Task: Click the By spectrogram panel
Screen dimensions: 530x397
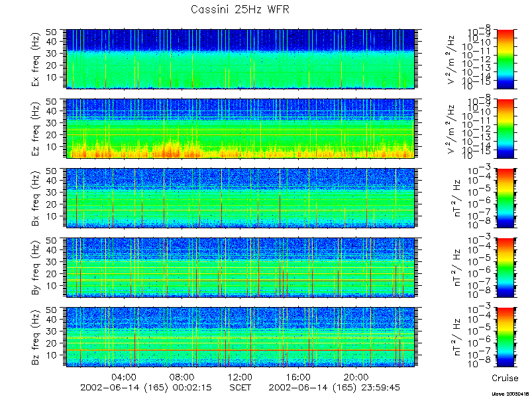Action: (x=240, y=268)
